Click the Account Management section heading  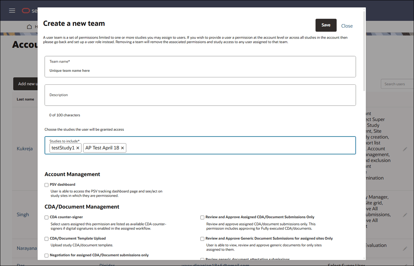pos(72,174)
